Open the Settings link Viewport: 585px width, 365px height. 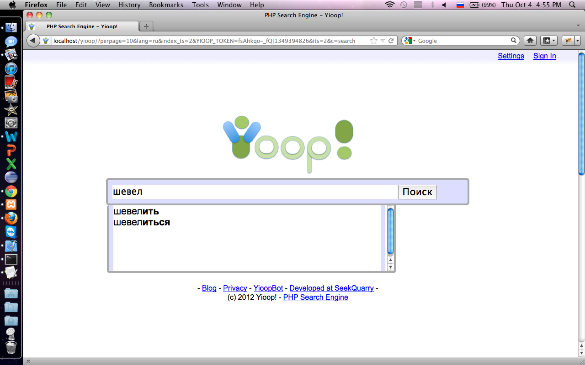pyautogui.click(x=511, y=56)
